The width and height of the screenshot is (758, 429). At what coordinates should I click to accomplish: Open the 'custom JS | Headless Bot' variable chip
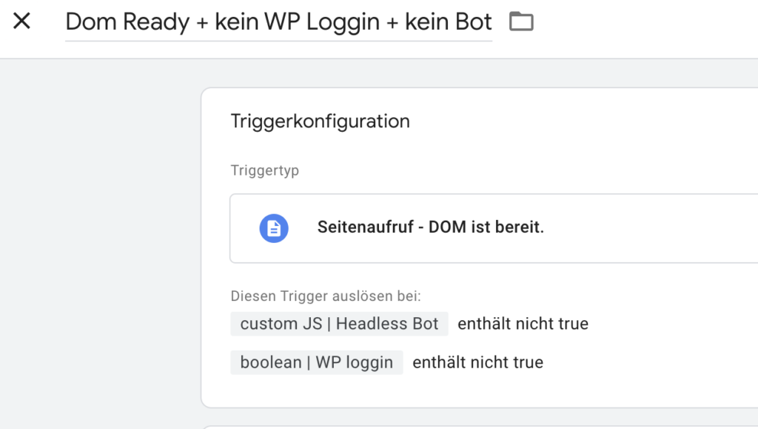[x=339, y=324]
